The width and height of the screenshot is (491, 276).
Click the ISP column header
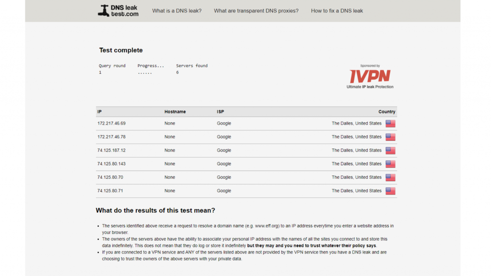221,112
